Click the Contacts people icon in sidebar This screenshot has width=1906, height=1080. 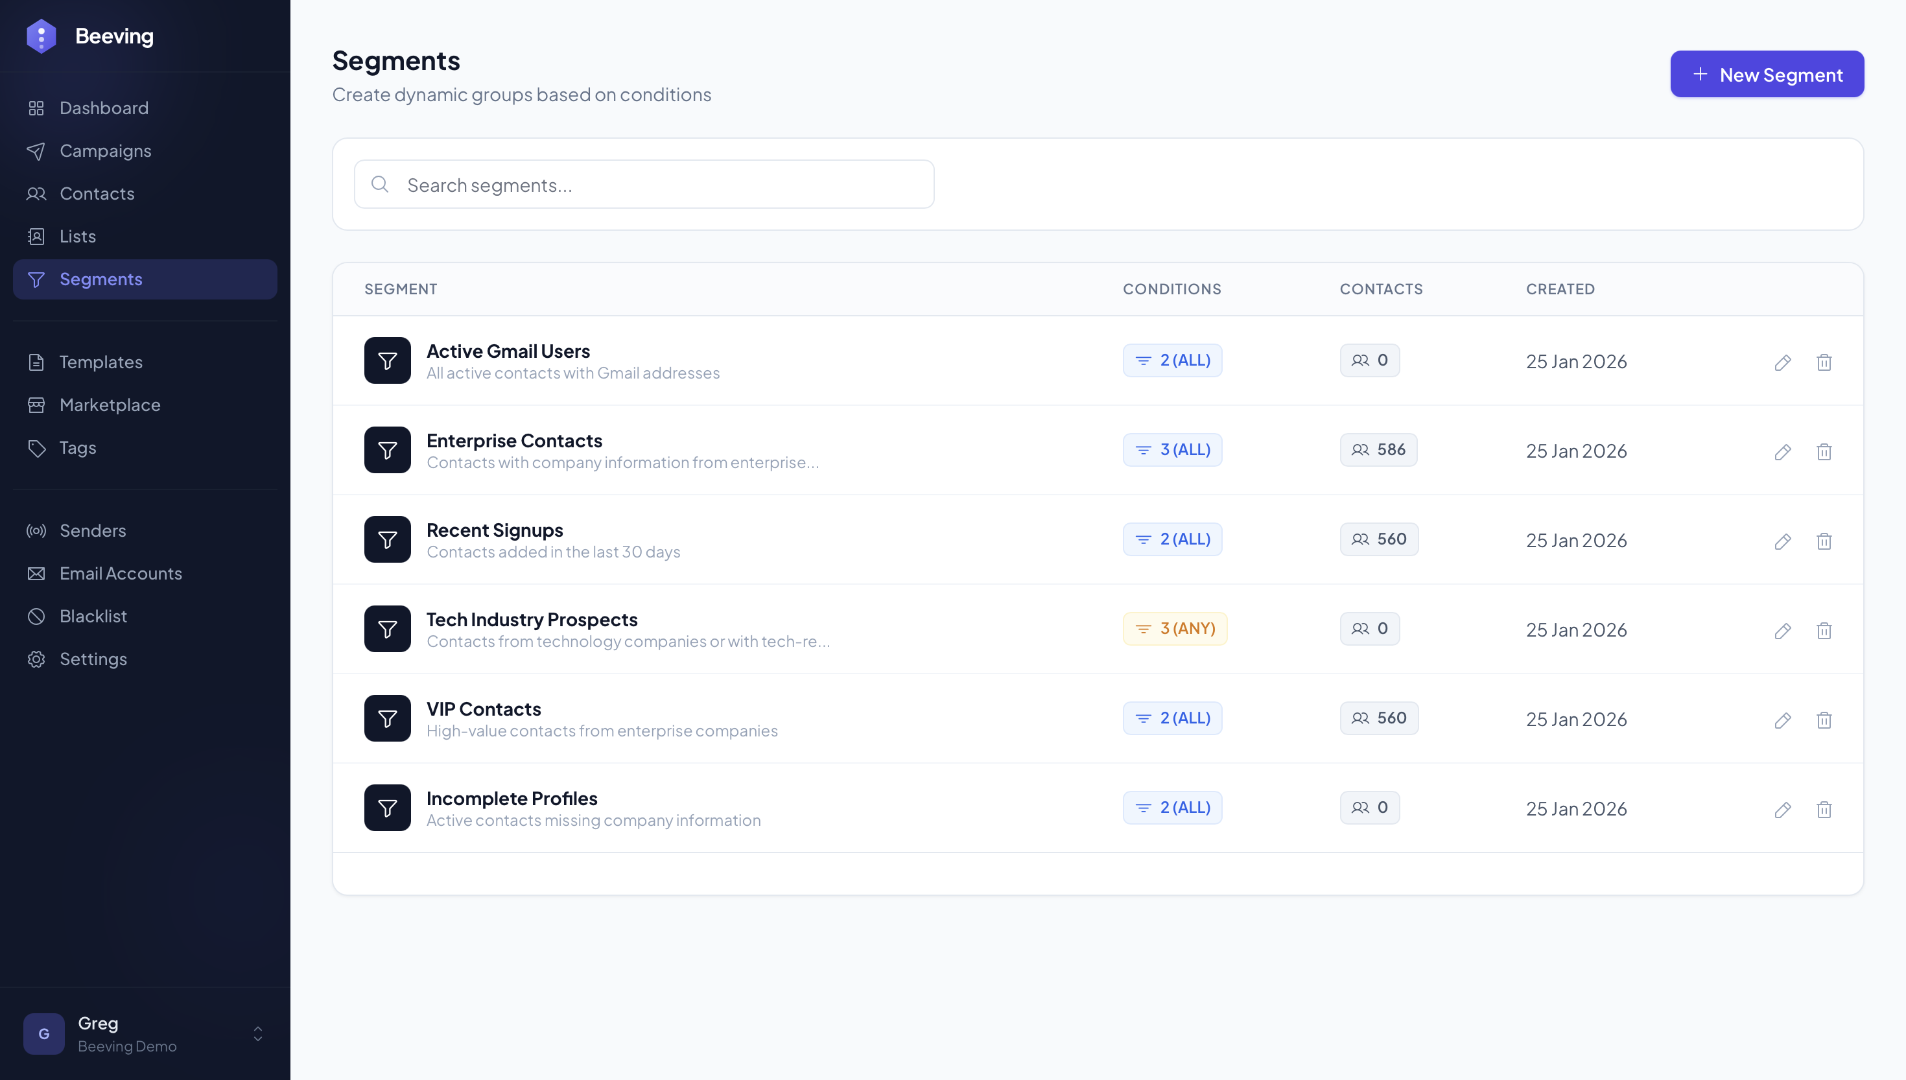click(x=37, y=194)
